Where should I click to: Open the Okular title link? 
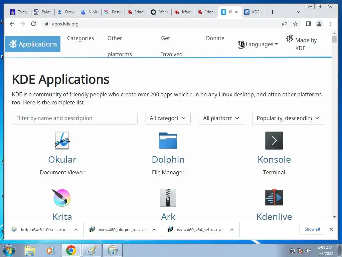pos(62,160)
